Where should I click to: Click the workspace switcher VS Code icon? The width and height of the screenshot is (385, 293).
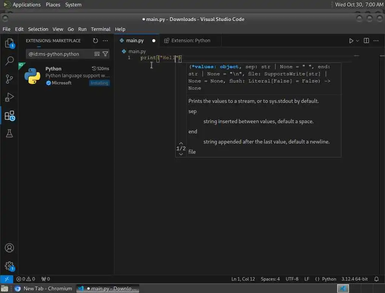point(343,288)
